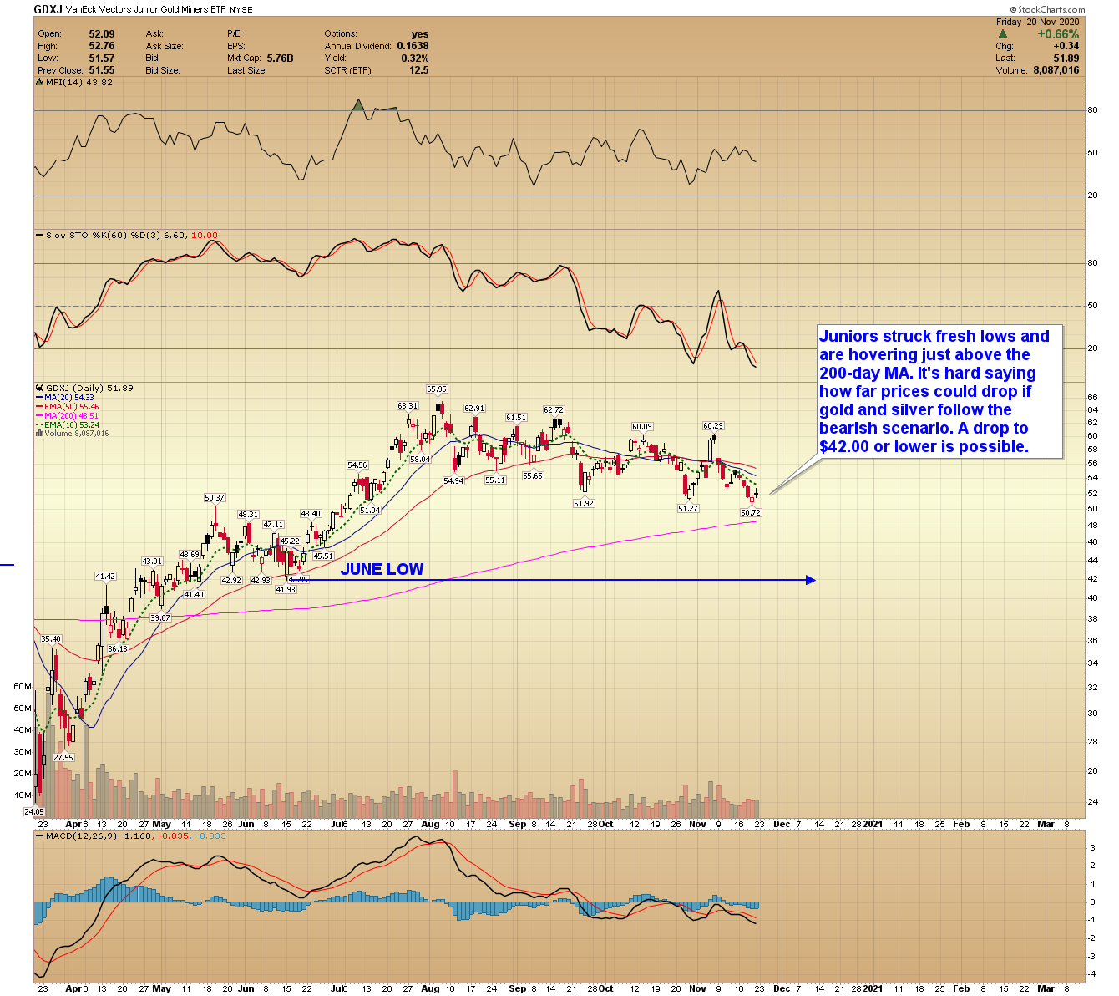The width and height of the screenshot is (1119, 996).
Task: Click the StockCharts.com copyright link
Action: (x=1046, y=9)
